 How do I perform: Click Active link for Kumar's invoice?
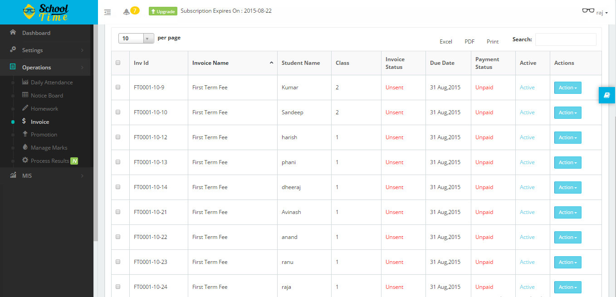(x=527, y=88)
